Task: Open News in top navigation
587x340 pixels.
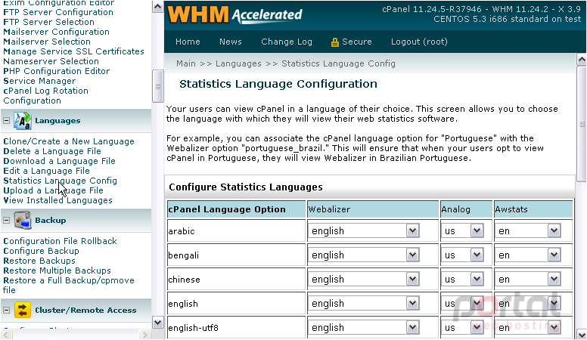Action: [231, 42]
